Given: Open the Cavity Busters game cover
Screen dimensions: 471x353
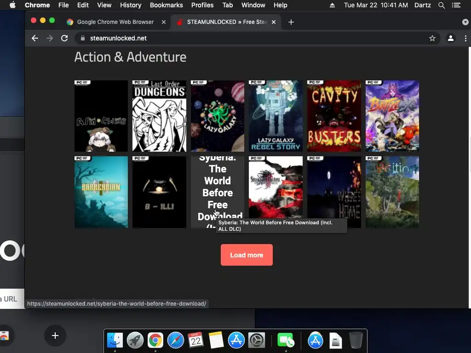Looking at the screenshot, I should (334, 116).
